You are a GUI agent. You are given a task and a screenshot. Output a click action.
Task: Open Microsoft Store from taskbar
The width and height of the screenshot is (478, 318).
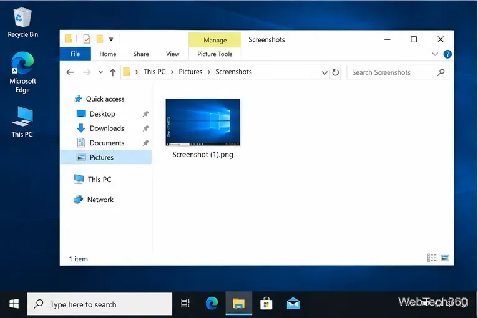point(266,304)
